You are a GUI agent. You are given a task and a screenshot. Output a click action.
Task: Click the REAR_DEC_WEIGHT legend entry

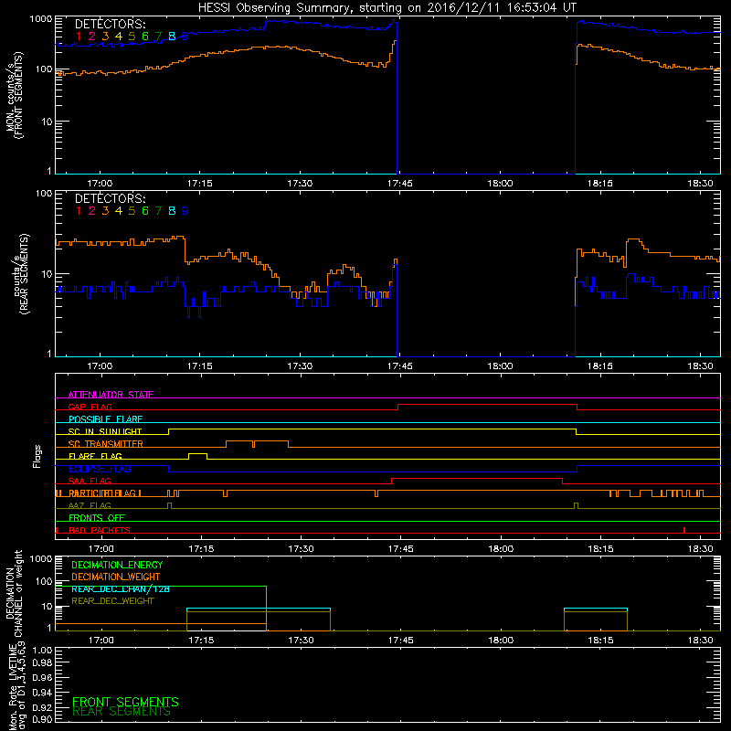coord(112,601)
